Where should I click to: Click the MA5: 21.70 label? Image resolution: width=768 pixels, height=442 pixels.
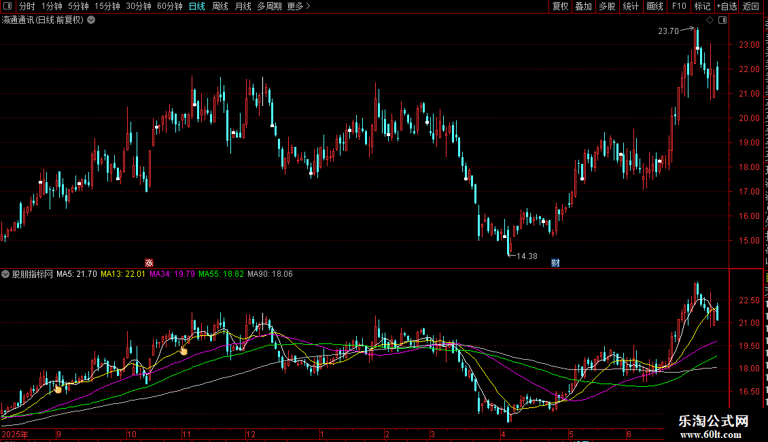coord(76,274)
